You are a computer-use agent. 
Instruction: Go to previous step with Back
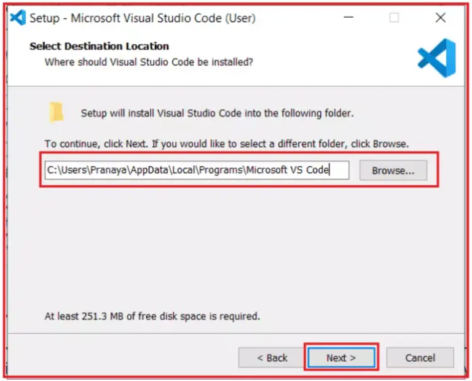272,358
